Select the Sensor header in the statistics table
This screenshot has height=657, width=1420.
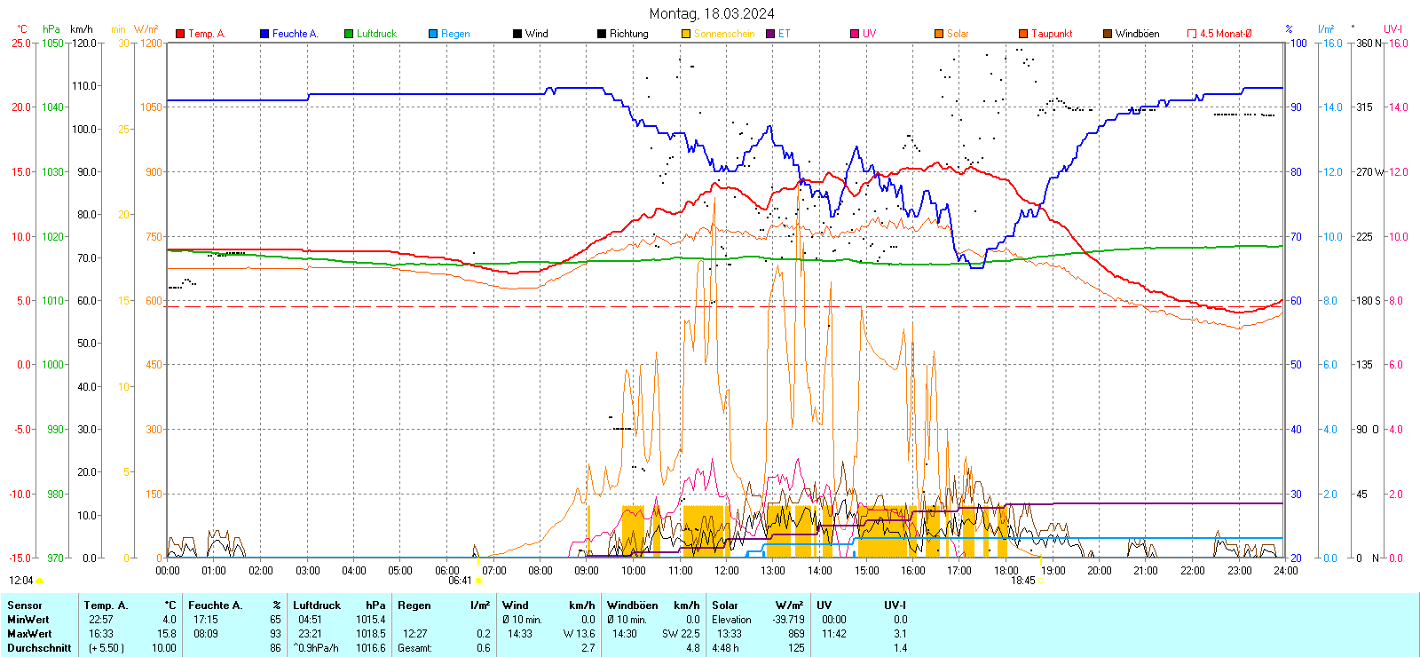[24, 606]
